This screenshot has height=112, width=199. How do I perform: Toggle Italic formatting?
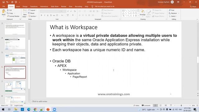pos(44,15)
